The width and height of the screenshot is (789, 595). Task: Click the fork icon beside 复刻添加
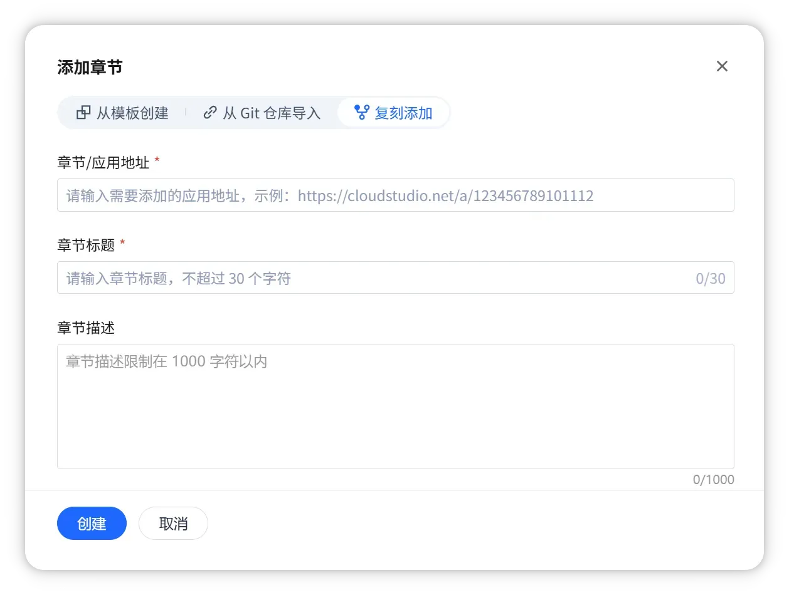point(362,113)
